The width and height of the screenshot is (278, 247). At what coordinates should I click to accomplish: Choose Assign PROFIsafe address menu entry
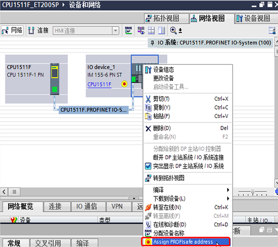coord(186,242)
